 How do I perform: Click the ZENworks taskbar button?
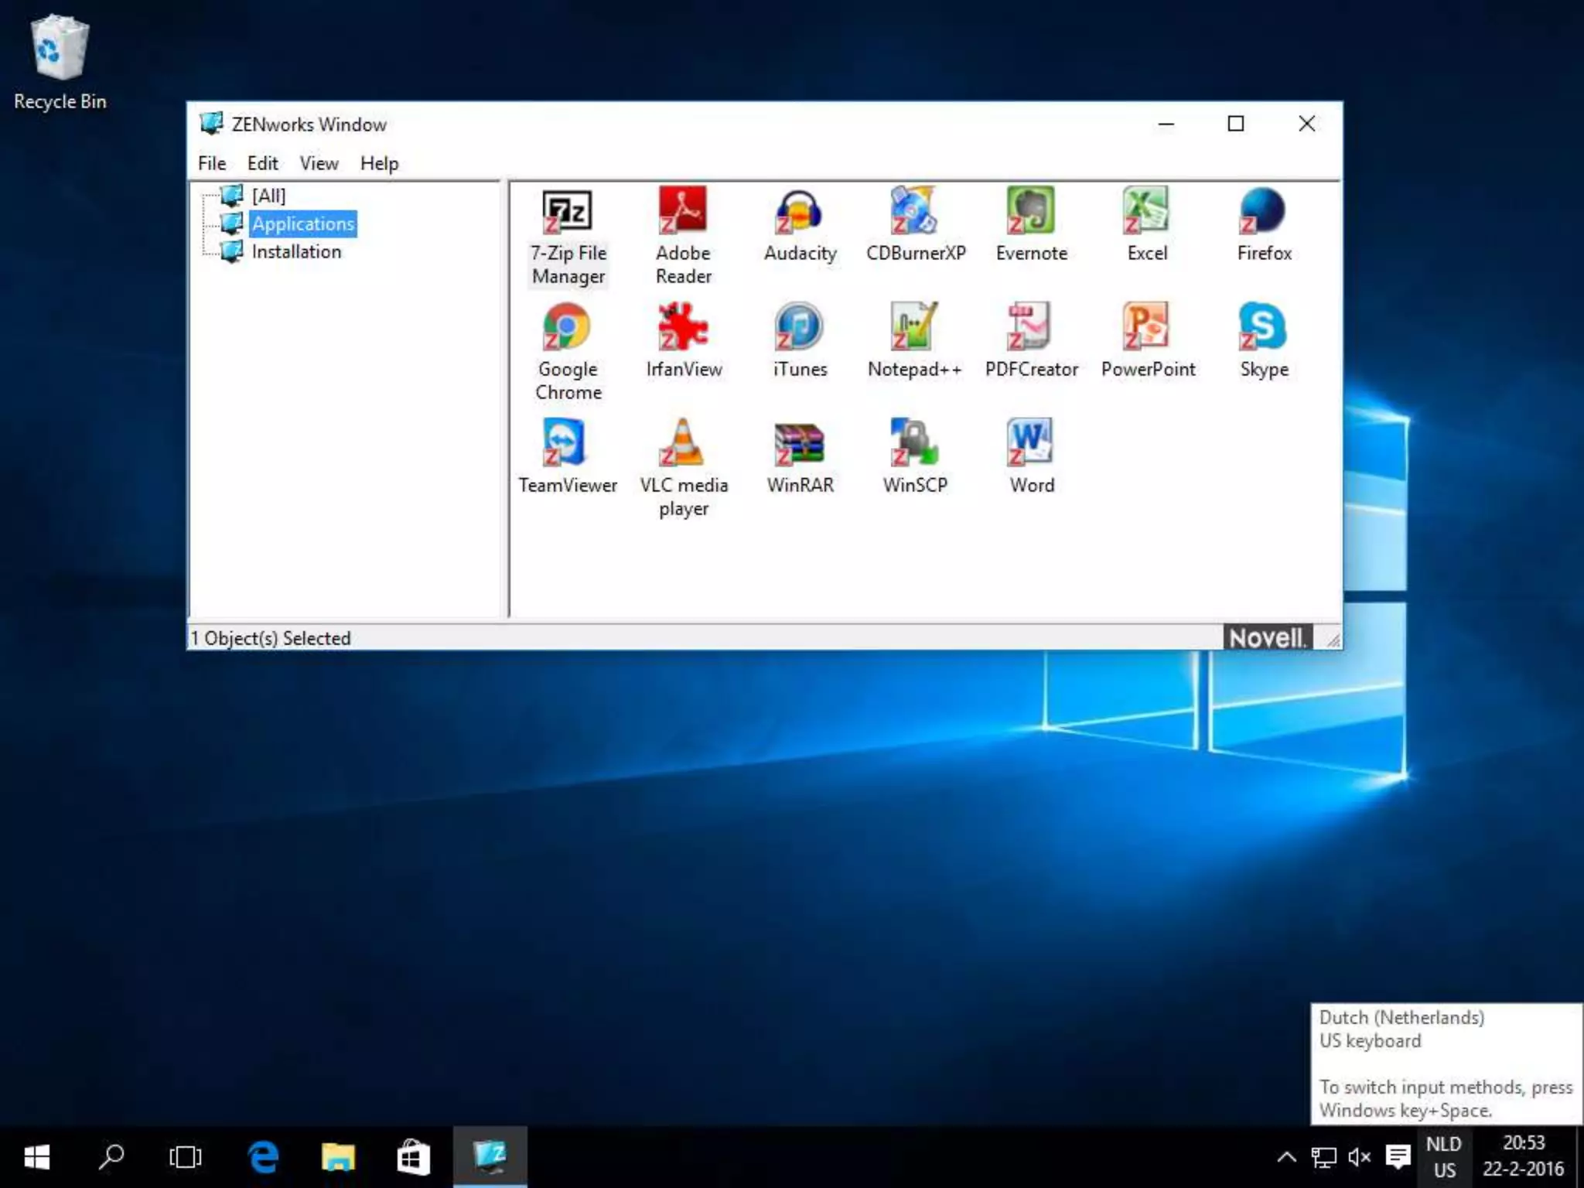pyautogui.click(x=490, y=1157)
